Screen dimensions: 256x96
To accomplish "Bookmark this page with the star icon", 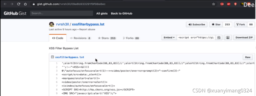I will pyautogui.click(x=214, y=4).
